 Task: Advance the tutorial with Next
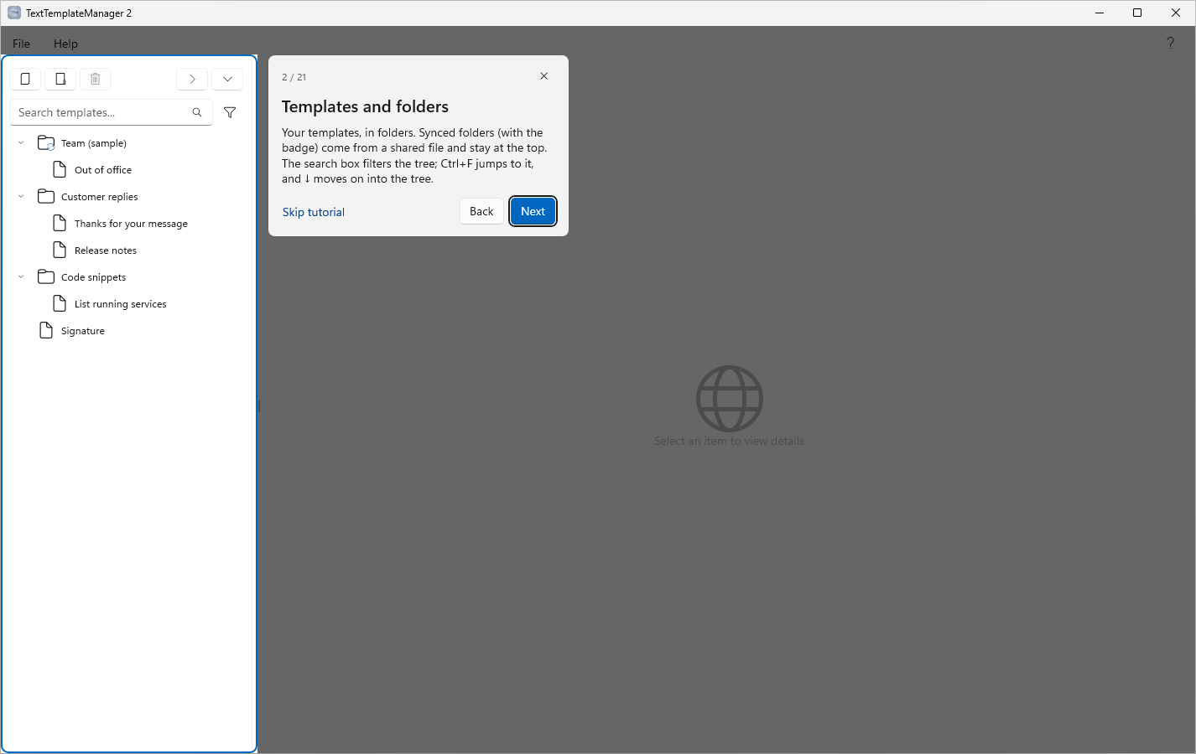coord(533,211)
